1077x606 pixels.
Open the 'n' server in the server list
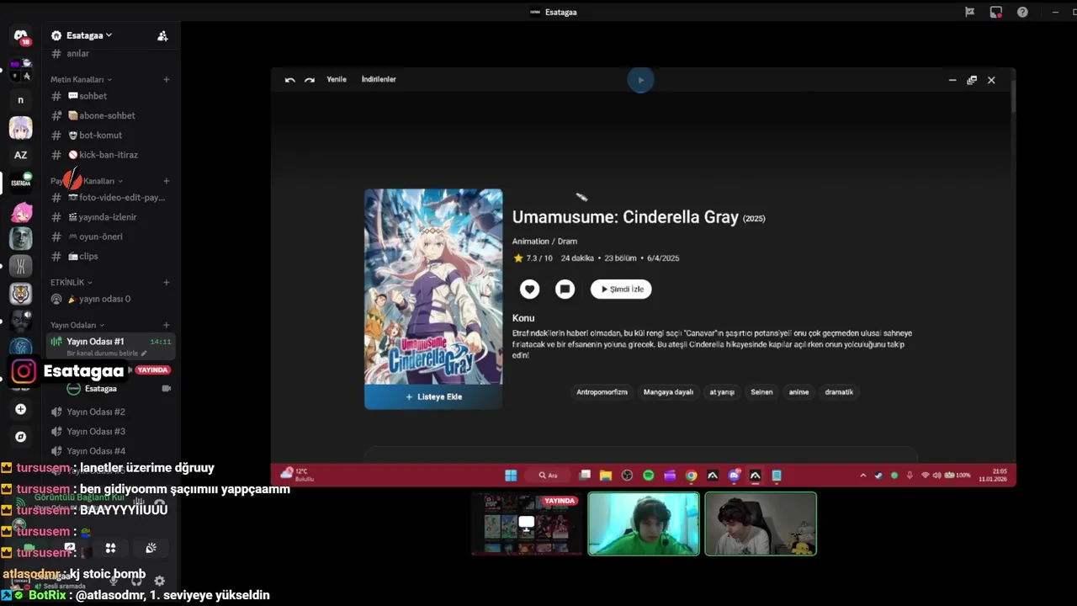(x=21, y=100)
